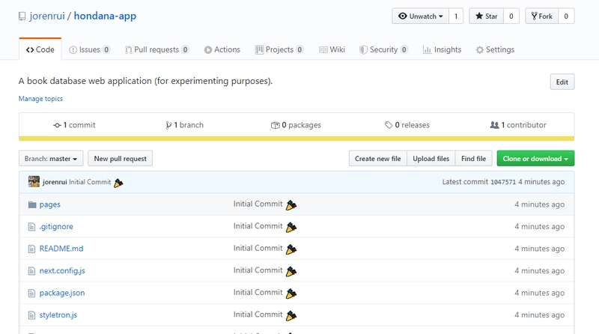Click the README.md file icon
Viewport: 599px width, 334px height.
coord(31,249)
